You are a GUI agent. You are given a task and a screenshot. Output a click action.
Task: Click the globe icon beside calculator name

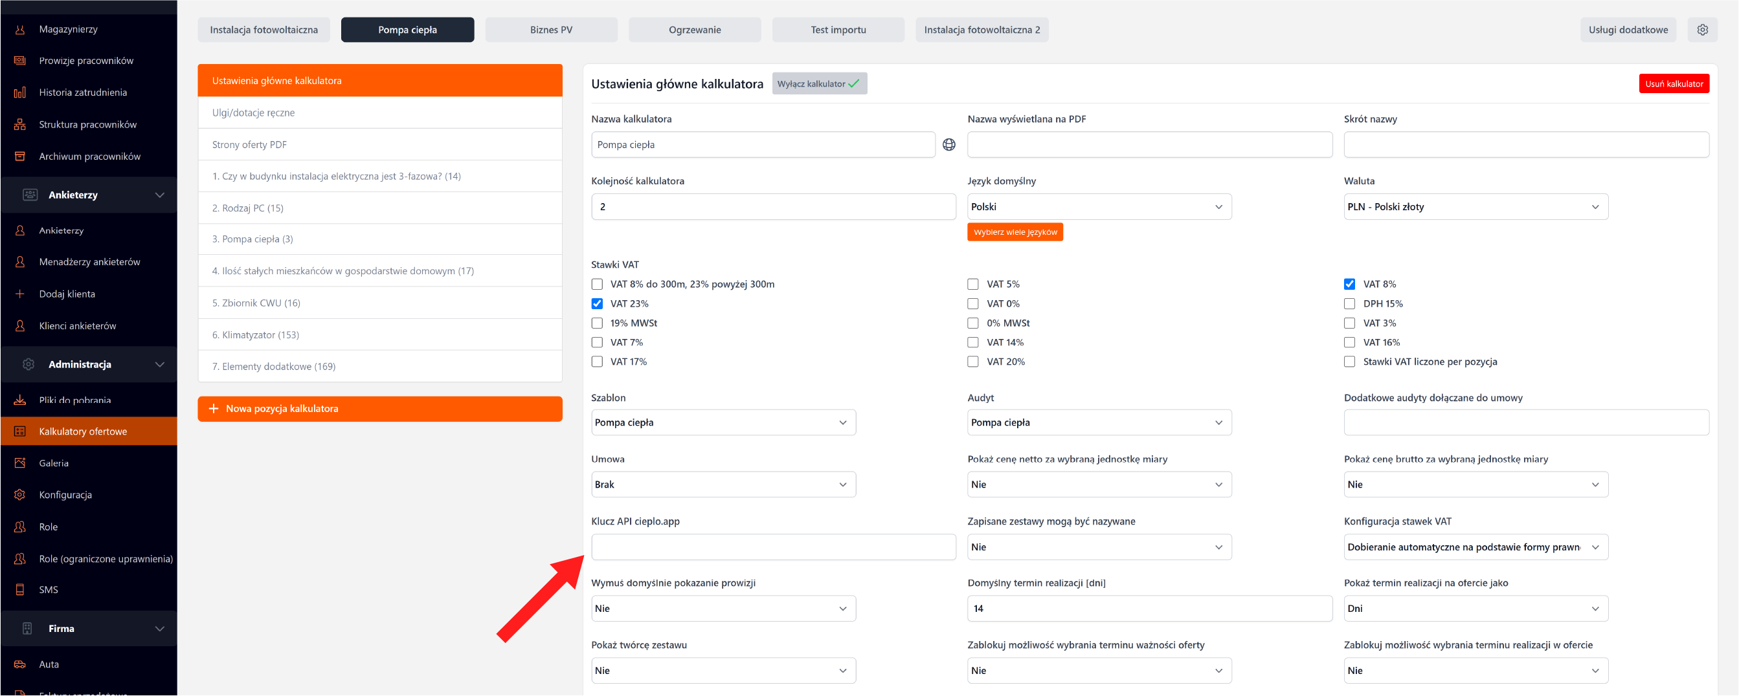(948, 144)
